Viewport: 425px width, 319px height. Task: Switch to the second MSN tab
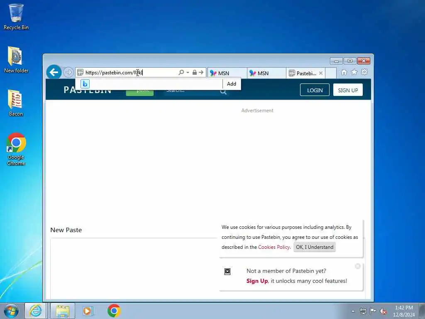click(x=266, y=73)
